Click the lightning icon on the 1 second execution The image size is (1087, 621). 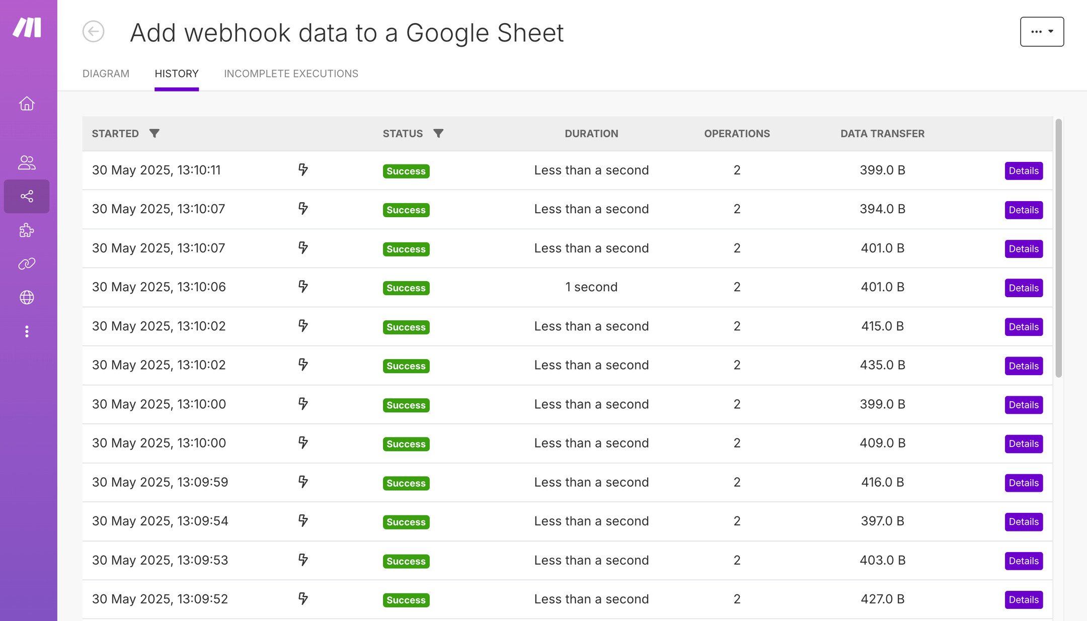[303, 287]
